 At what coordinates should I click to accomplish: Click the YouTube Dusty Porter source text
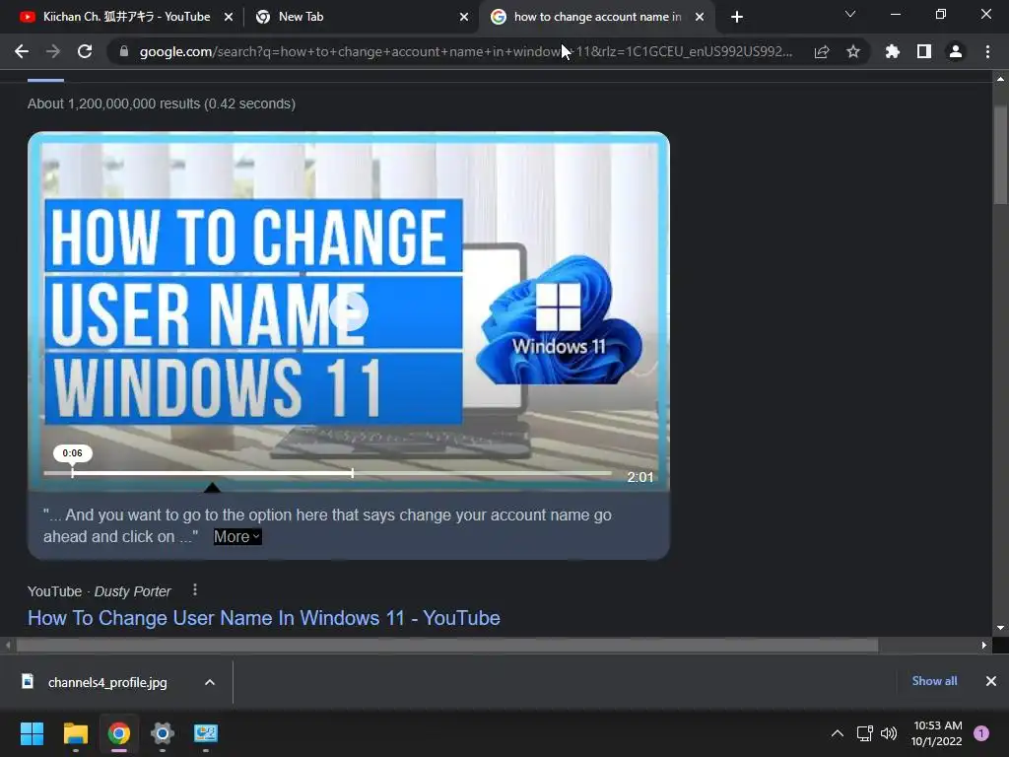(x=100, y=591)
